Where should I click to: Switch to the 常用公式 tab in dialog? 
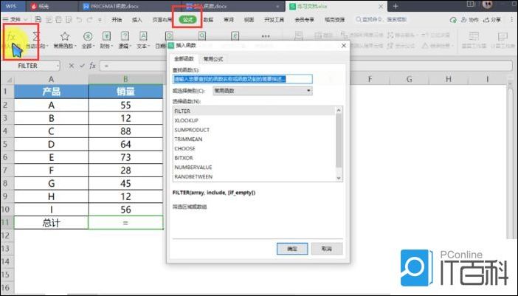click(x=213, y=58)
